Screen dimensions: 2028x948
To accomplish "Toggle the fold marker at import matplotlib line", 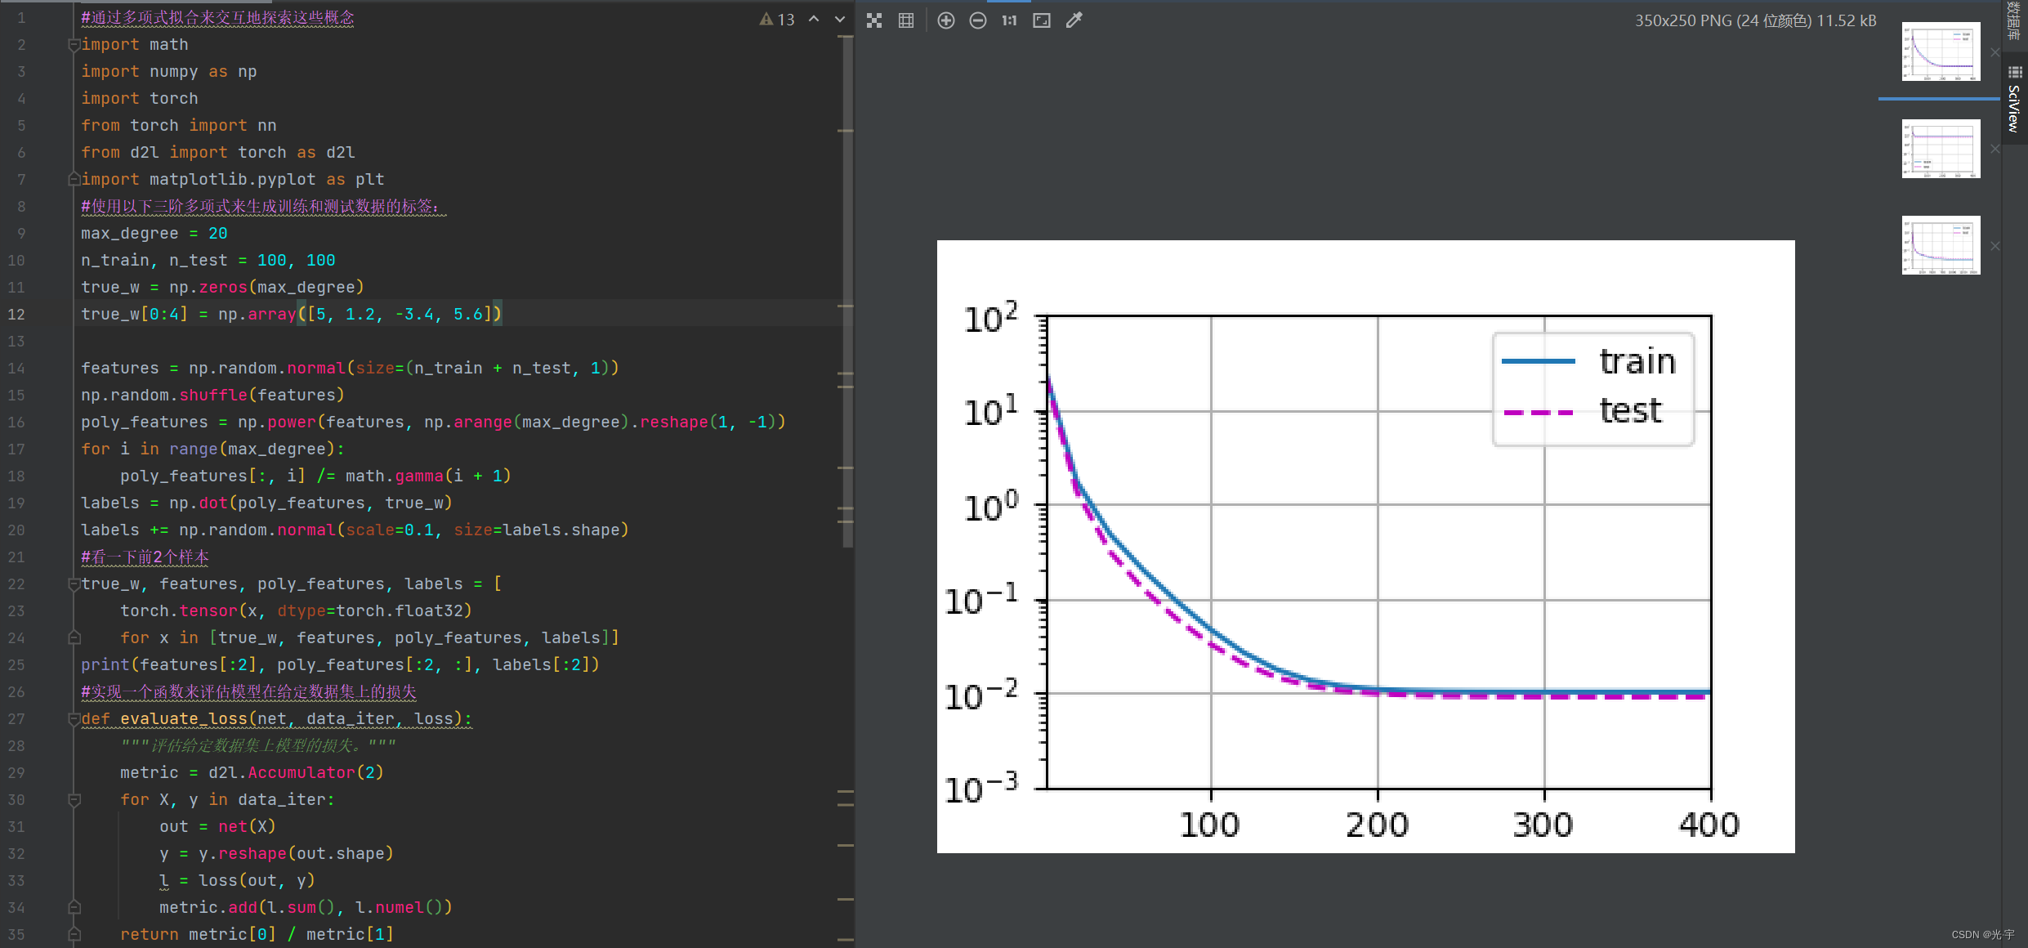I will point(74,179).
